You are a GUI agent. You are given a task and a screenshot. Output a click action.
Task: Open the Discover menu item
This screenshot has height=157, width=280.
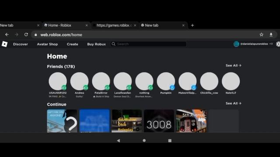tap(21, 44)
